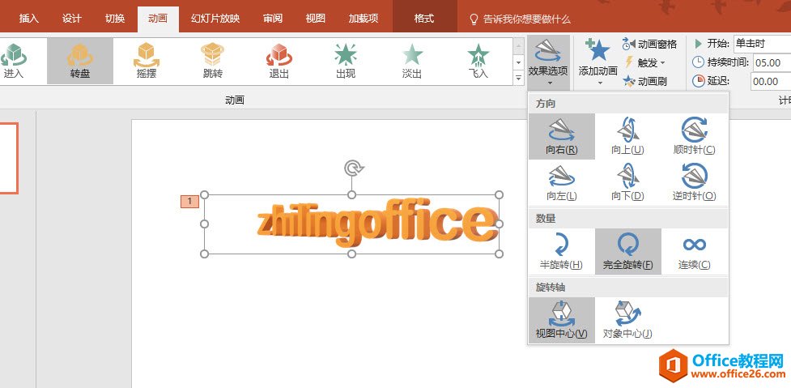
Task: Edit the 持续时间 duration field
Action: click(x=772, y=62)
